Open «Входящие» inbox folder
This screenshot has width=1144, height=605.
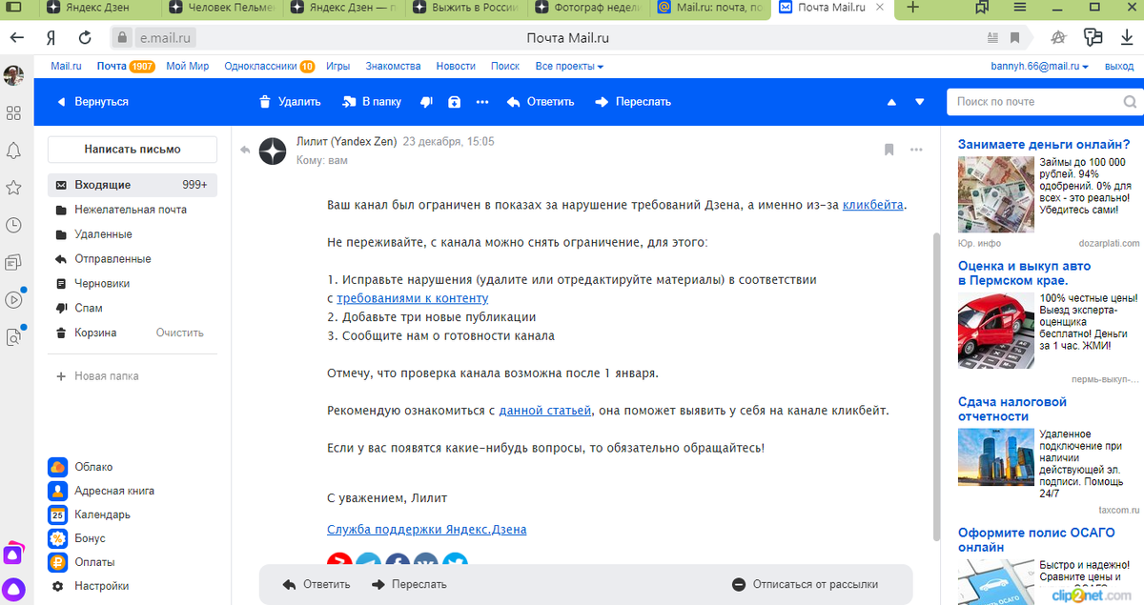tap(133, 185)
